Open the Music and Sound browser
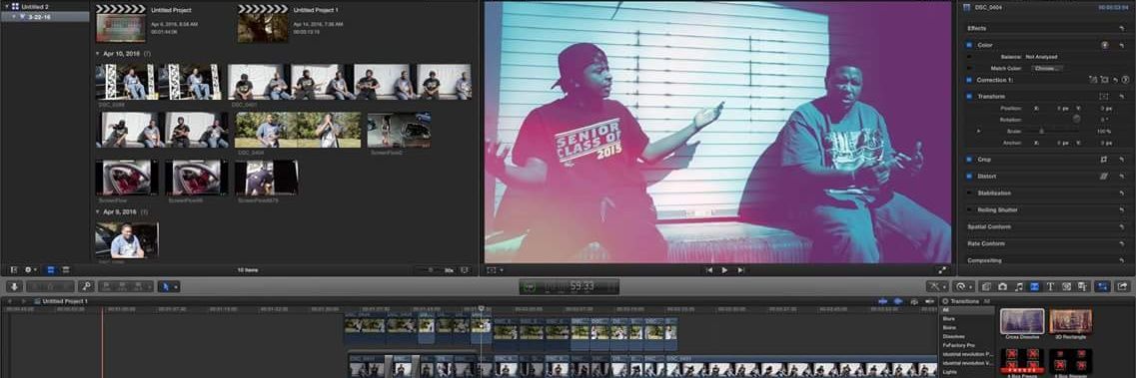Viewport: 1136px width, 378px height. pos(1019,287)
